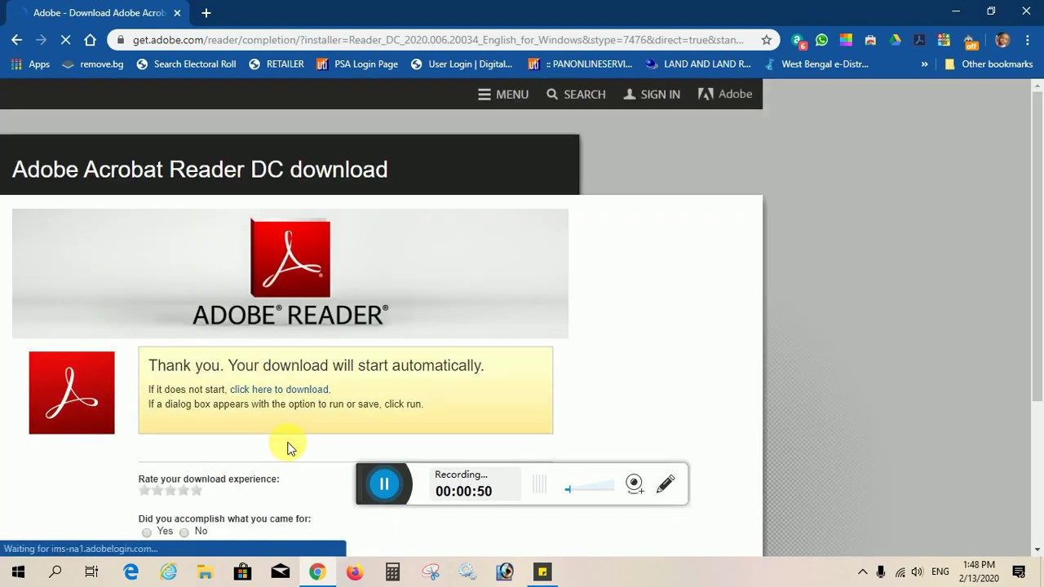Bookmark this page with the star
The height and width of the screenshot is (587, 1044).
(x=766, y=40)
